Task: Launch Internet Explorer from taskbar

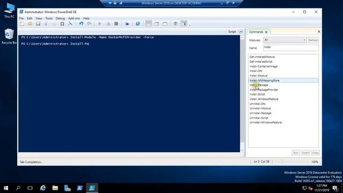Action: (x=43, y=188)
